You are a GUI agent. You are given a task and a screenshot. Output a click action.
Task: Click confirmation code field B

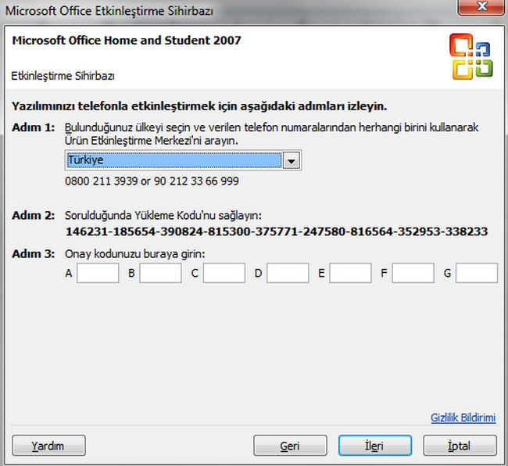click(x=160, y=273)
